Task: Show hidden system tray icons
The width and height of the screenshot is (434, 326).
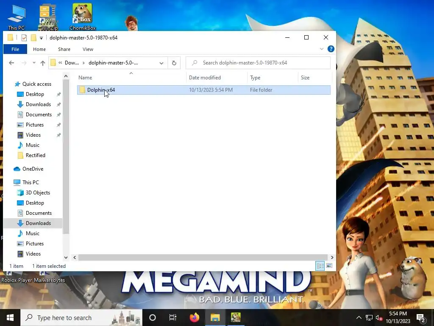Action: coord(359,318)
